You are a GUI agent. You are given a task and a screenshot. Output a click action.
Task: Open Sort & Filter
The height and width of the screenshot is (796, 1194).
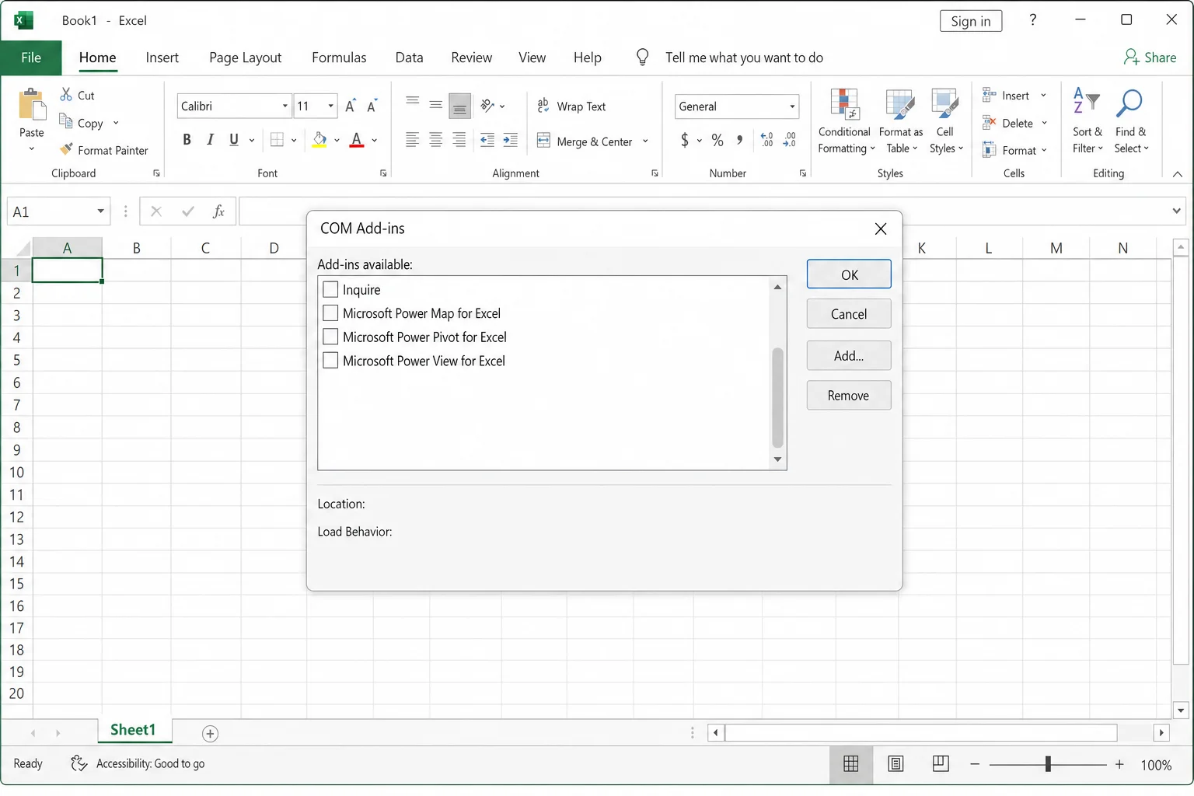coord(1087,120)
